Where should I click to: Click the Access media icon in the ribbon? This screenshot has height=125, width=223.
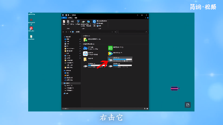coord(78,22)
